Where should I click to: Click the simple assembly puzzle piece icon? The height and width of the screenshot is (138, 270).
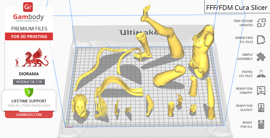(x=261, y=57)
